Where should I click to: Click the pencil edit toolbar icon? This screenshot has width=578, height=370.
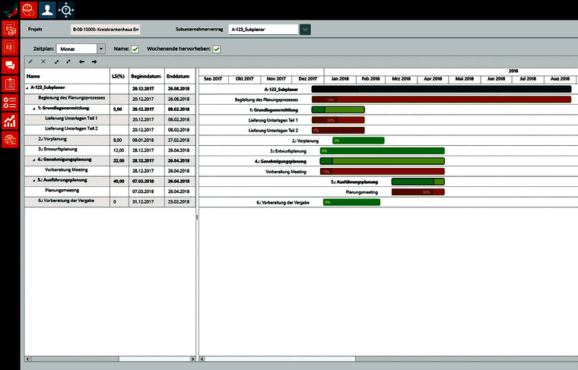pyautogui.click(x=30, y=62)
